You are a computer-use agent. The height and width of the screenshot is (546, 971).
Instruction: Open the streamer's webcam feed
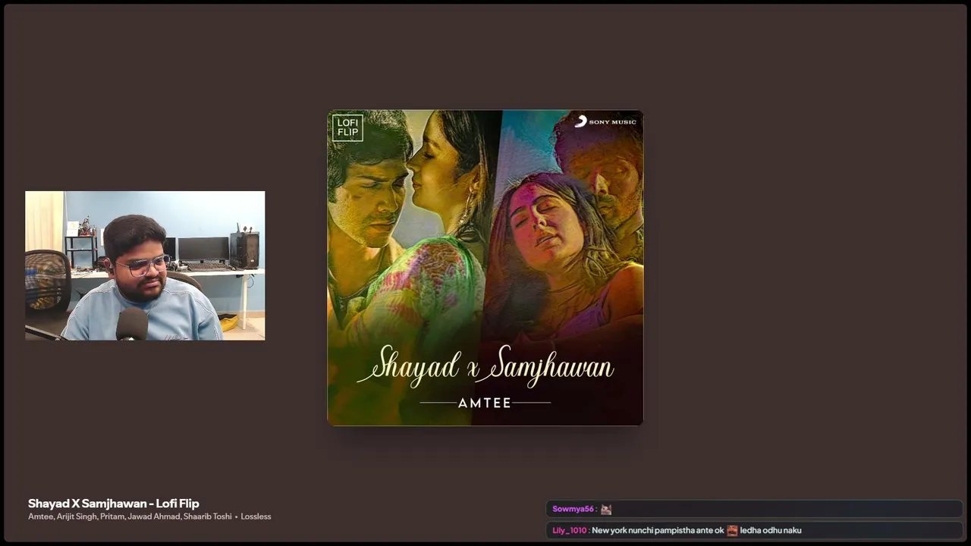click(x=145, y=265)
